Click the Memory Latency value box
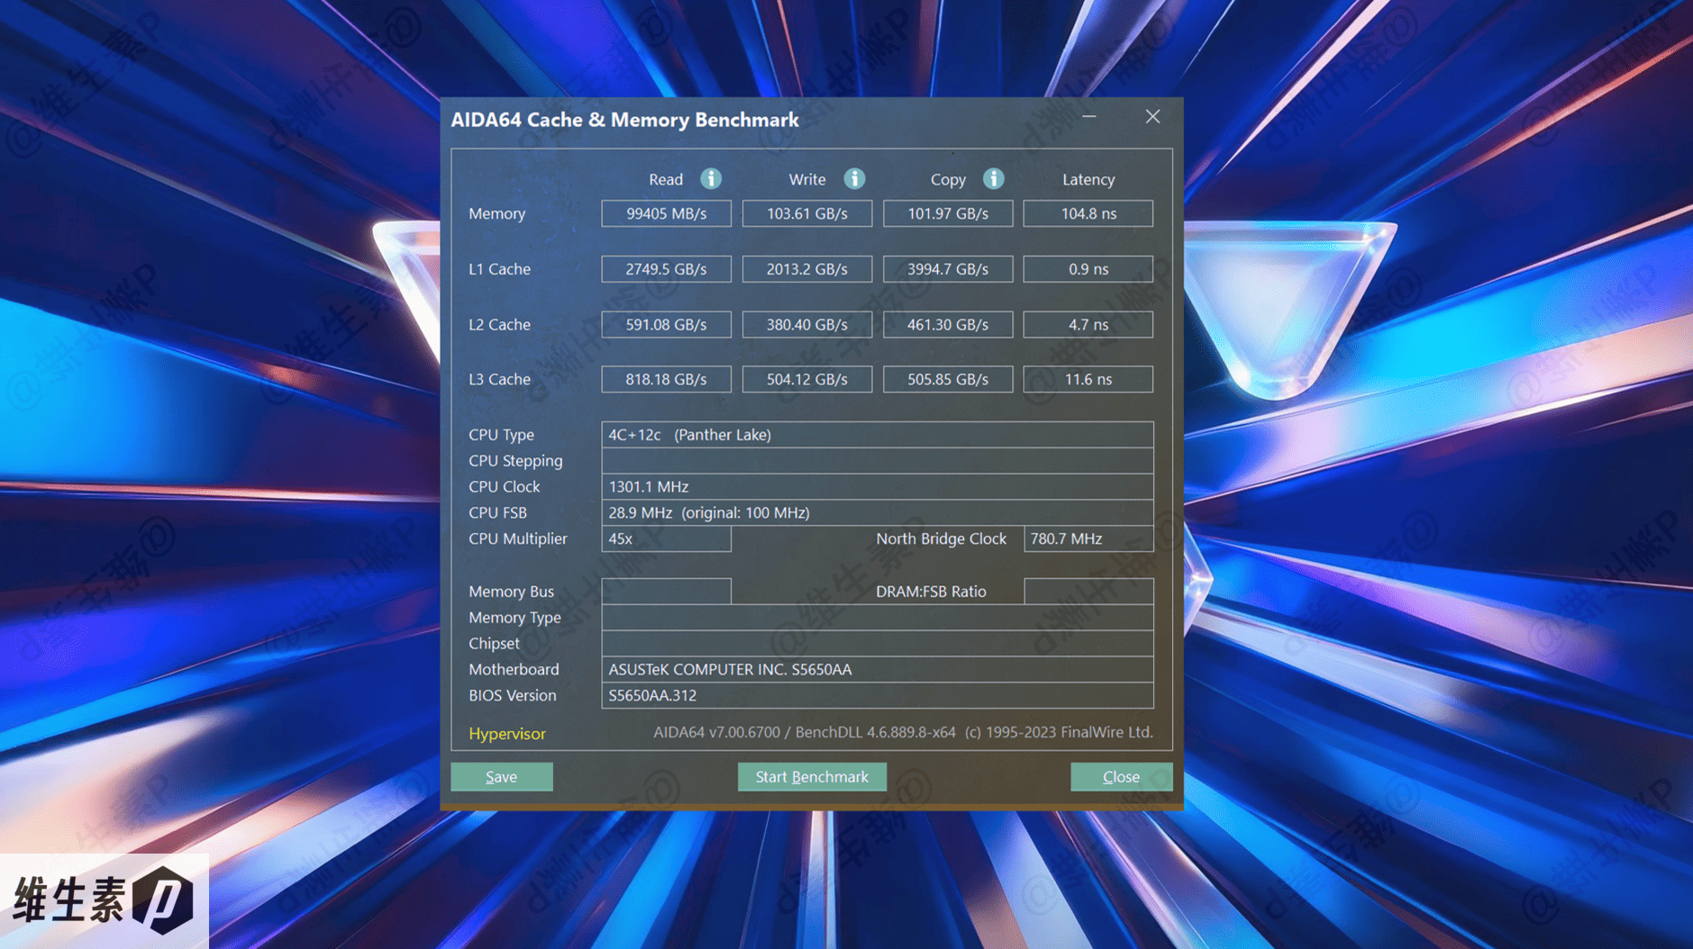This screenshot has width=1693, height=949. pos(1088,213)
